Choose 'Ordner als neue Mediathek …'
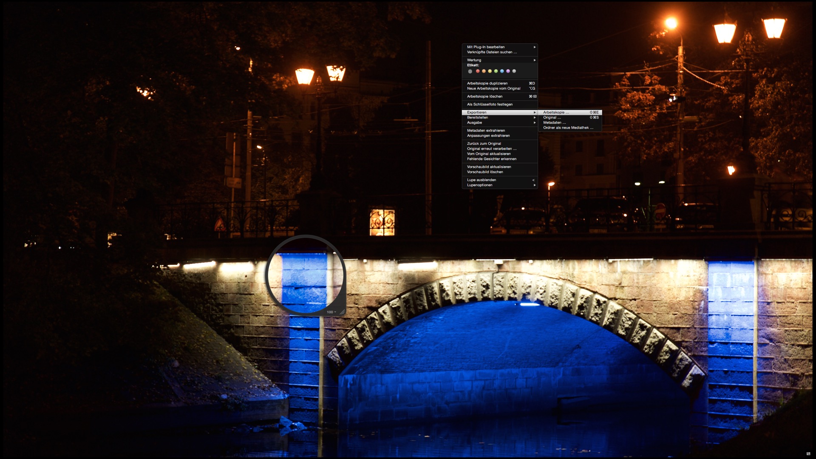This screenshot has width=816, height=459. 570,128
